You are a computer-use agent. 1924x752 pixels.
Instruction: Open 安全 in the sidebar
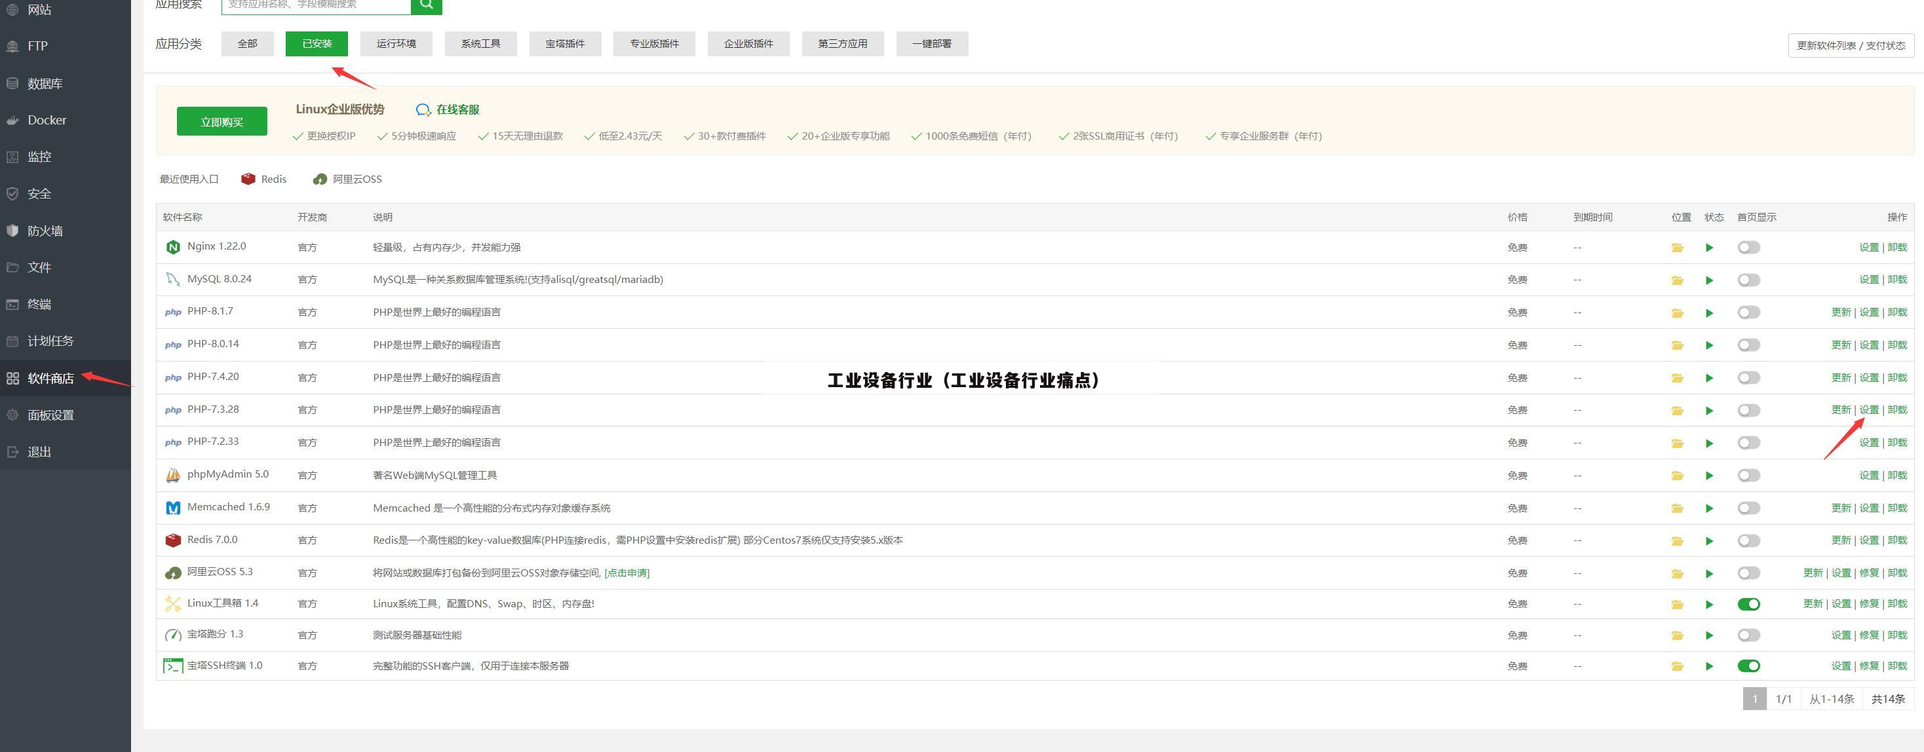[39, 194]
